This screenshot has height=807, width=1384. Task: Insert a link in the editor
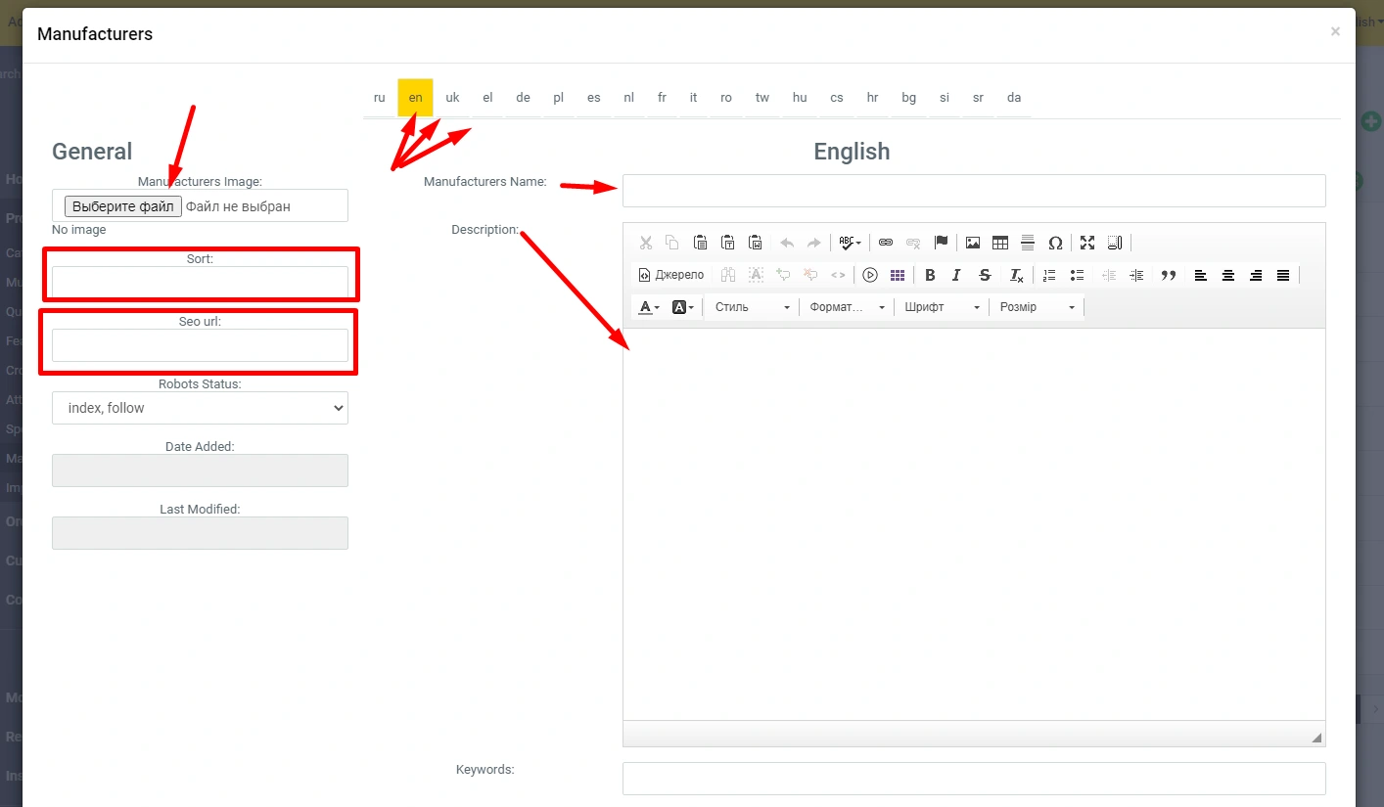886,243
